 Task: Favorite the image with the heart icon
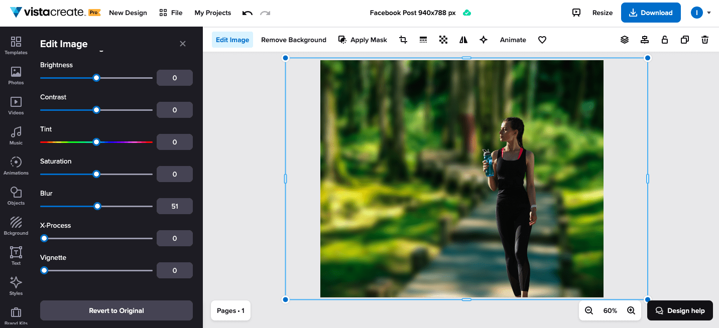(x=542, y=40)
